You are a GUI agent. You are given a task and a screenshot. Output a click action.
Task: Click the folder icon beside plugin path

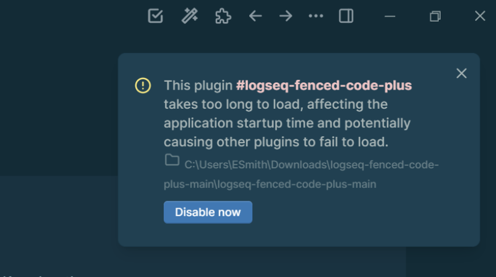[172, 160]
